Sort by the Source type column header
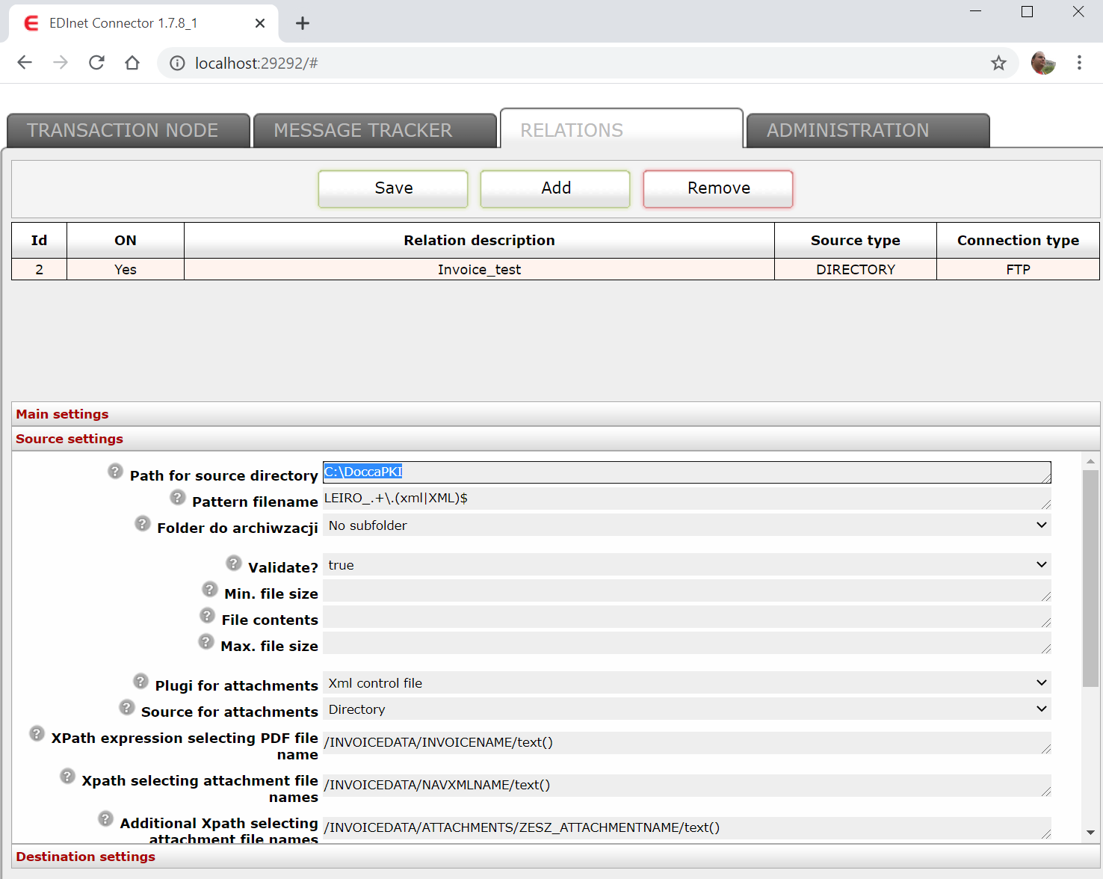 [x=856, y=240]
